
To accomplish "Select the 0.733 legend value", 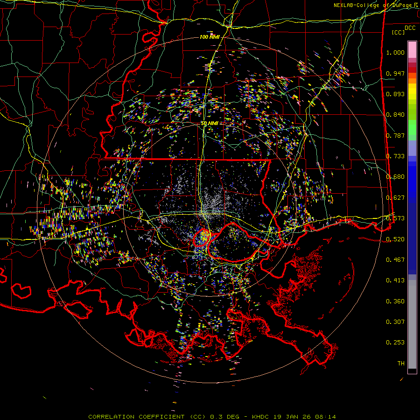I will [x=395, y=156].
